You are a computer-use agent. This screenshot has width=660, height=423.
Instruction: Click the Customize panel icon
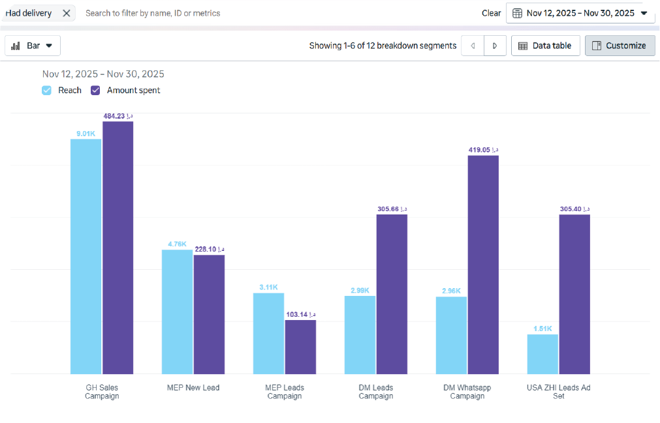click(x=596, y=46)
